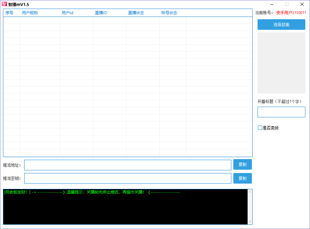This screenshot has height=229, width=310.
Task: Copy the 推流密钥 with its 复制 button
Action: point(242,178)
